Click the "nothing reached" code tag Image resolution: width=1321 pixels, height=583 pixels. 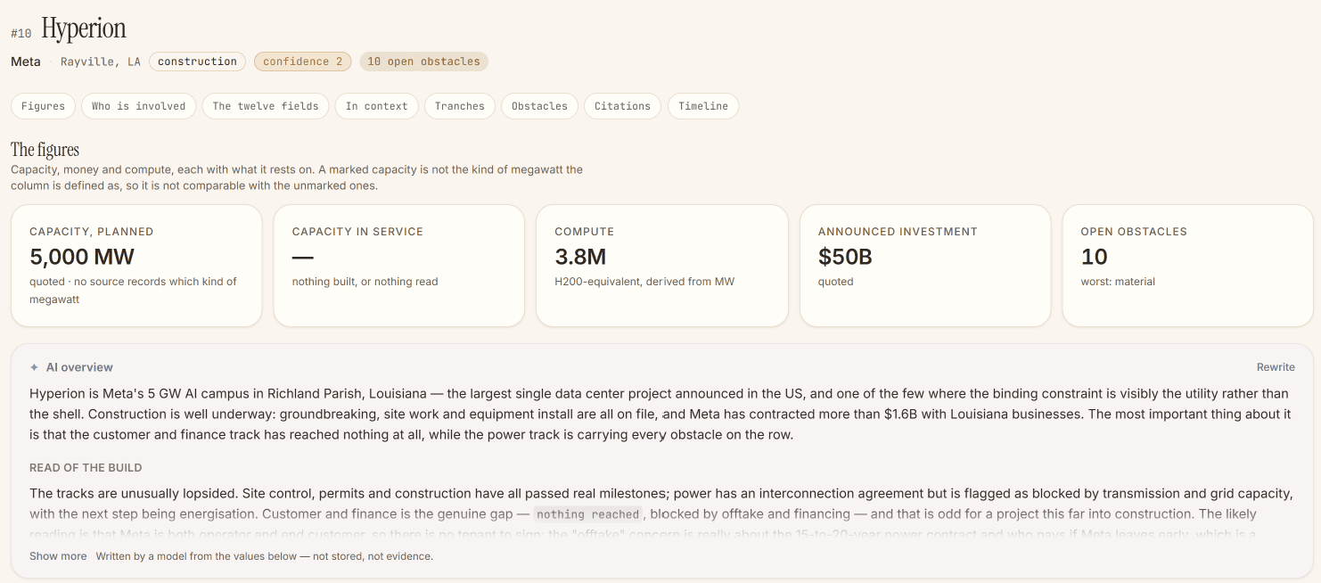pos(588,514)
